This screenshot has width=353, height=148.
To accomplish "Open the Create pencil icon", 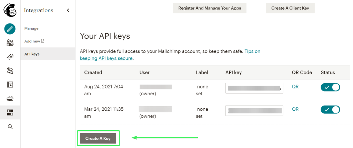I will [10, 29].
